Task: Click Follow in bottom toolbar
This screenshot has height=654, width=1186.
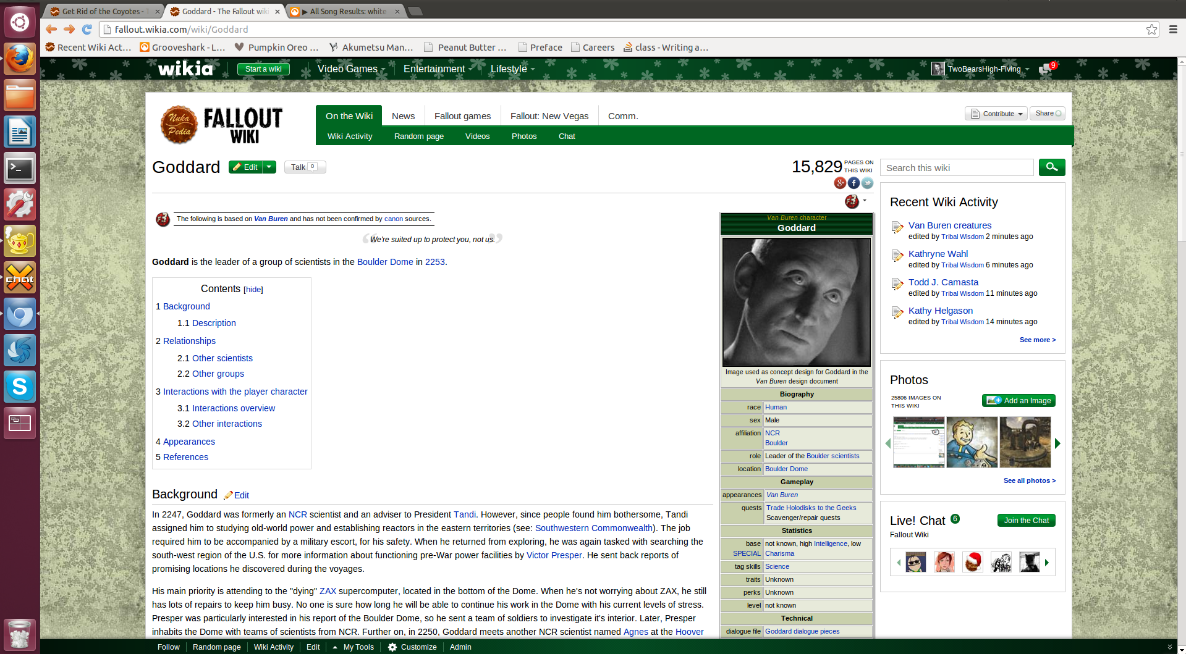Action: 168,647
